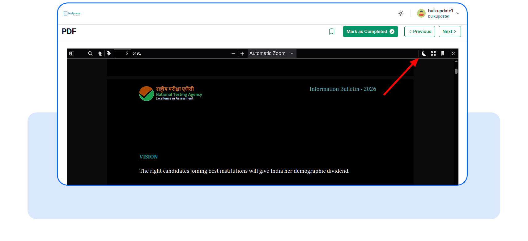Screen dimensions: 528x241
Task: Enter fullscreen presentation mode
Action: (433, 53)
